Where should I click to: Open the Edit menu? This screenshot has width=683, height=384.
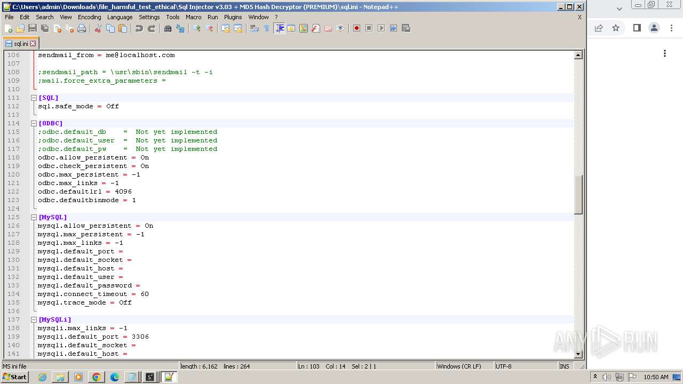click(x=25, y=17)
